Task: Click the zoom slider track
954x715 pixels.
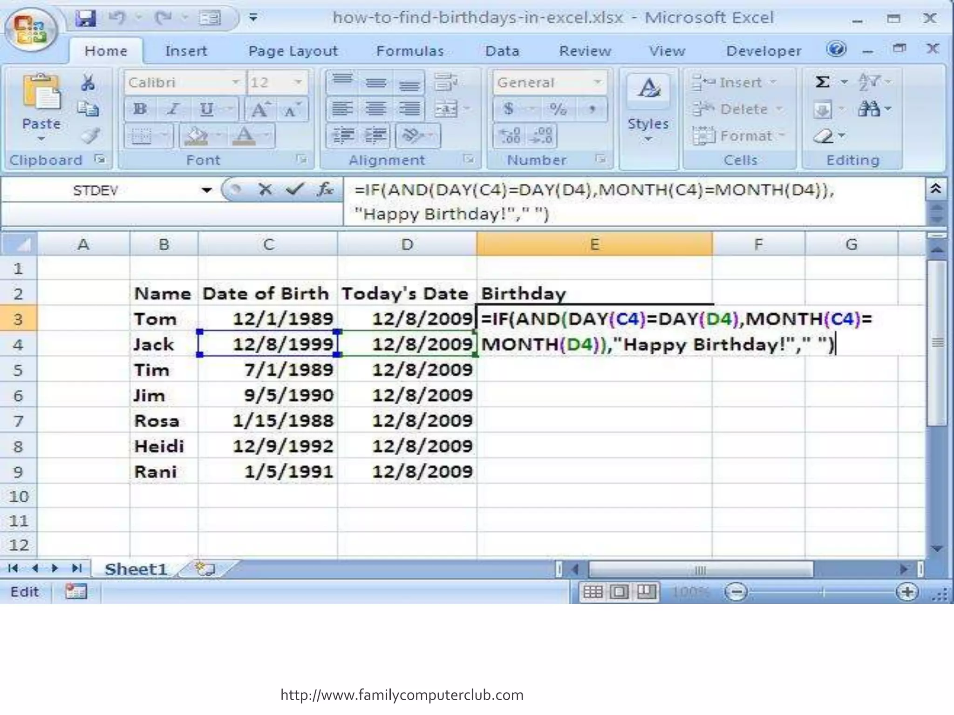Action: [x=823, y=592]
